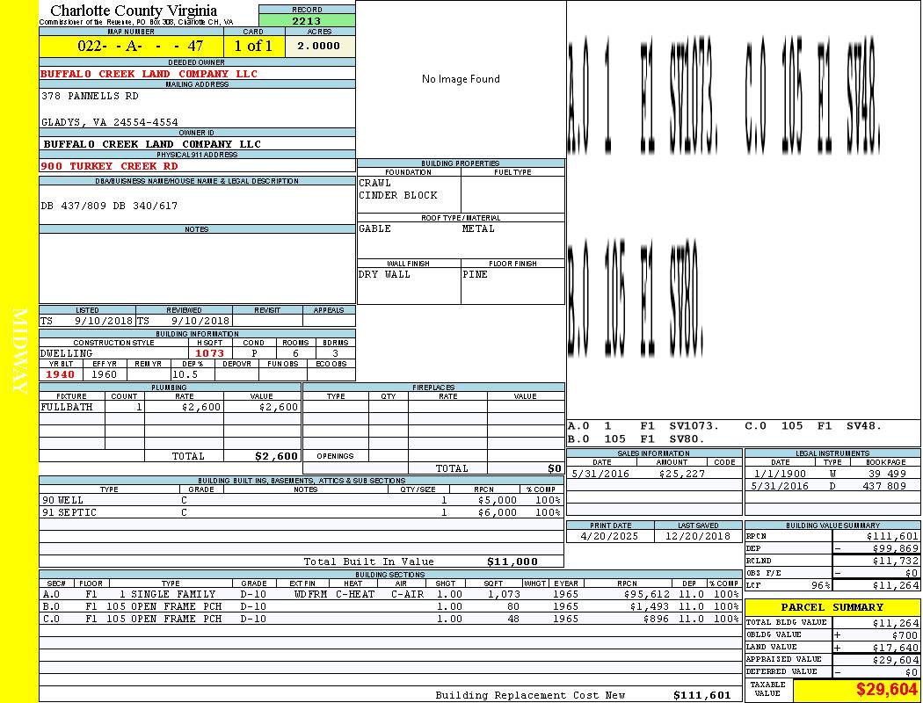The width and height of the screenshot is (923, 703).
Task: Select physical address 900 TURKEY CREEK RD
Action: [109, 166]
